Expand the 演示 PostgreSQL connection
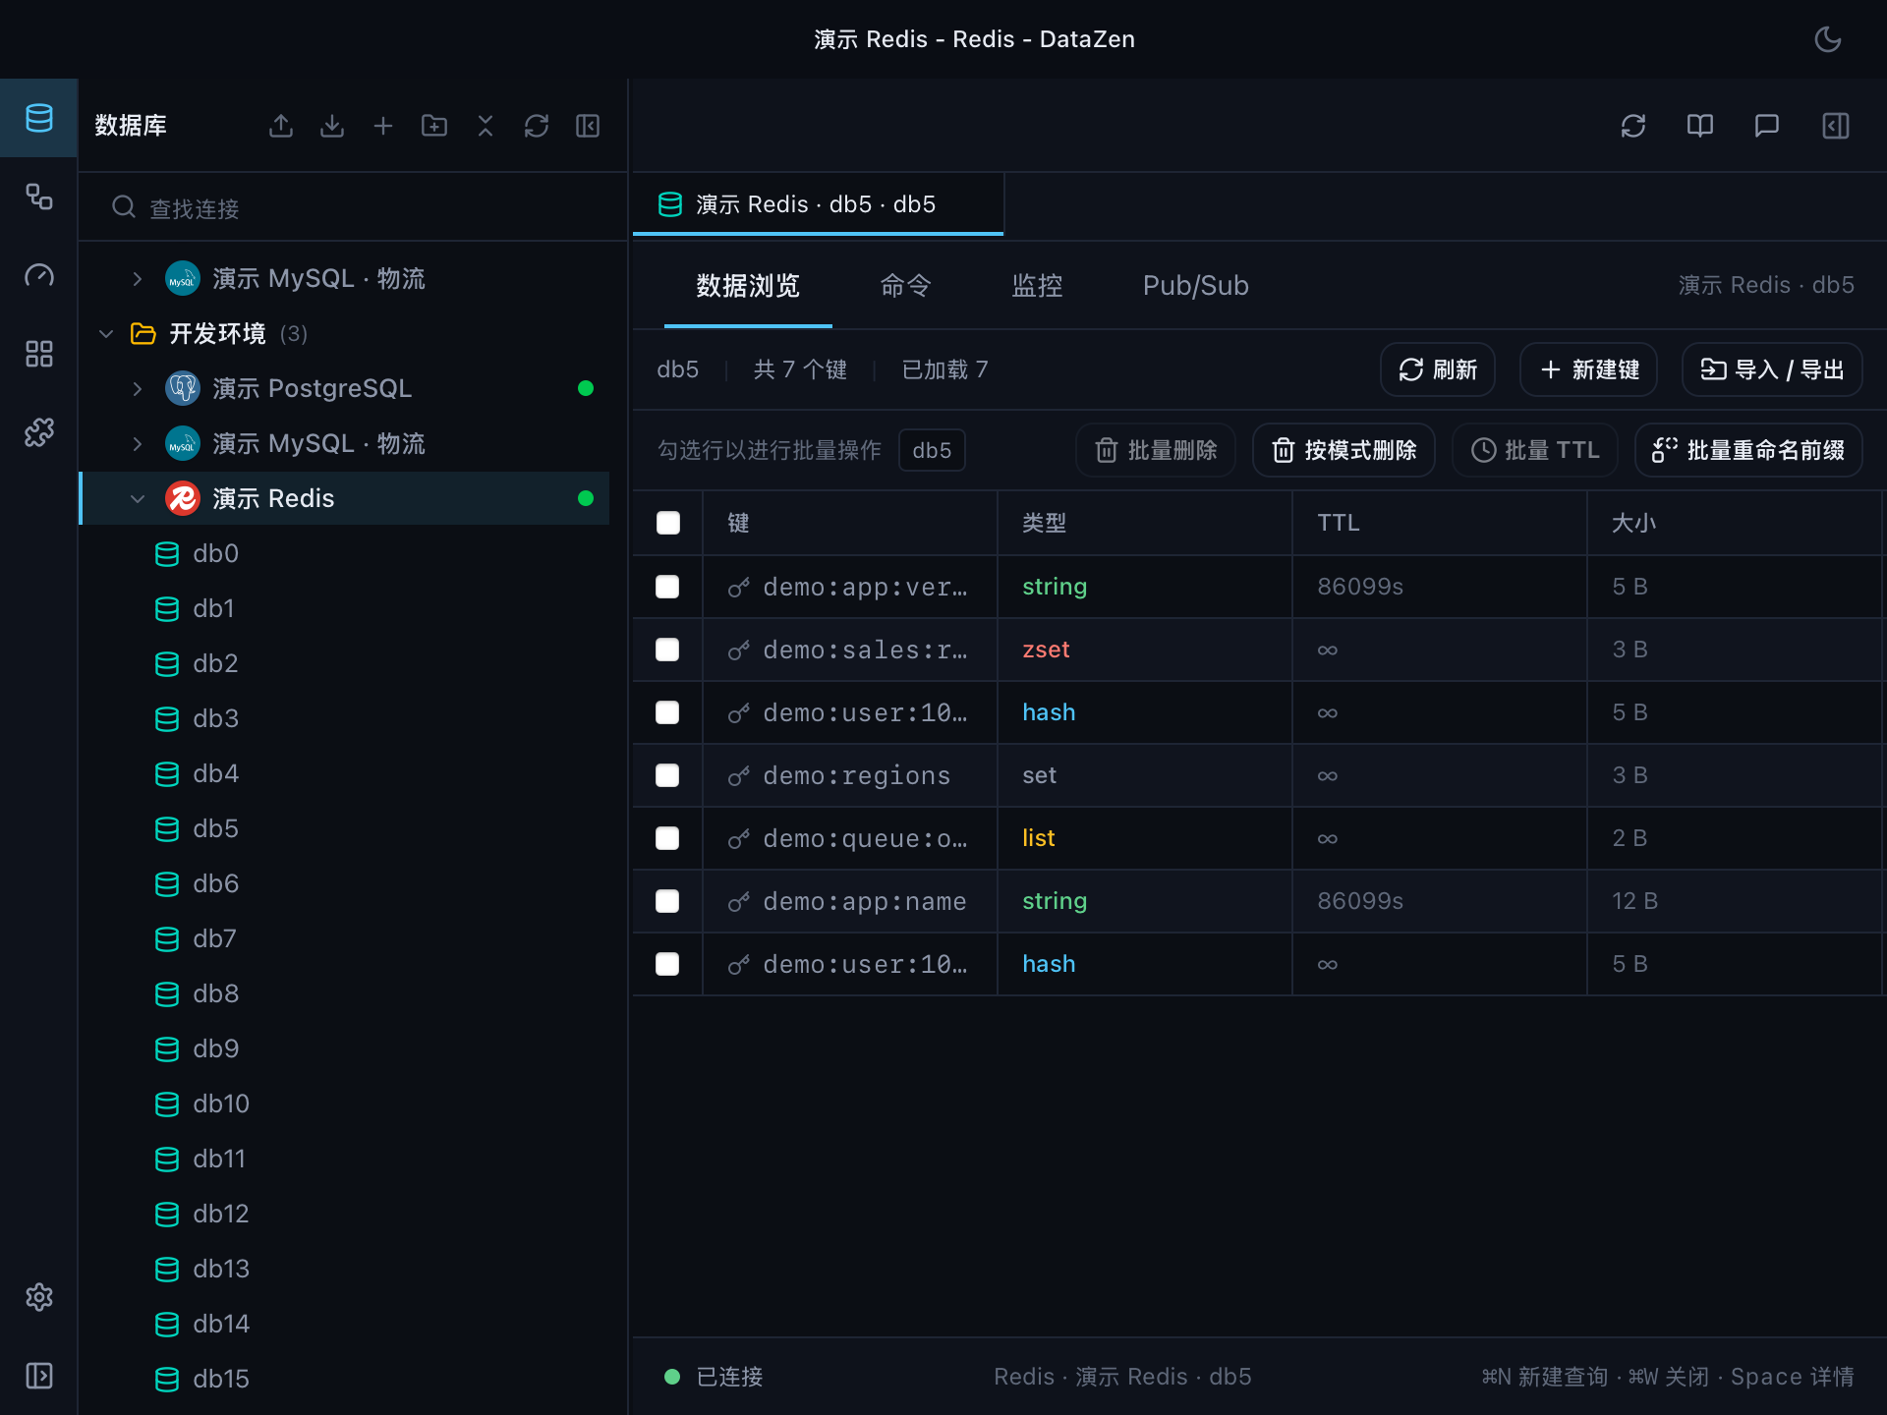1887x1415 pixels. pyautogui.click(x=138, y=389)
